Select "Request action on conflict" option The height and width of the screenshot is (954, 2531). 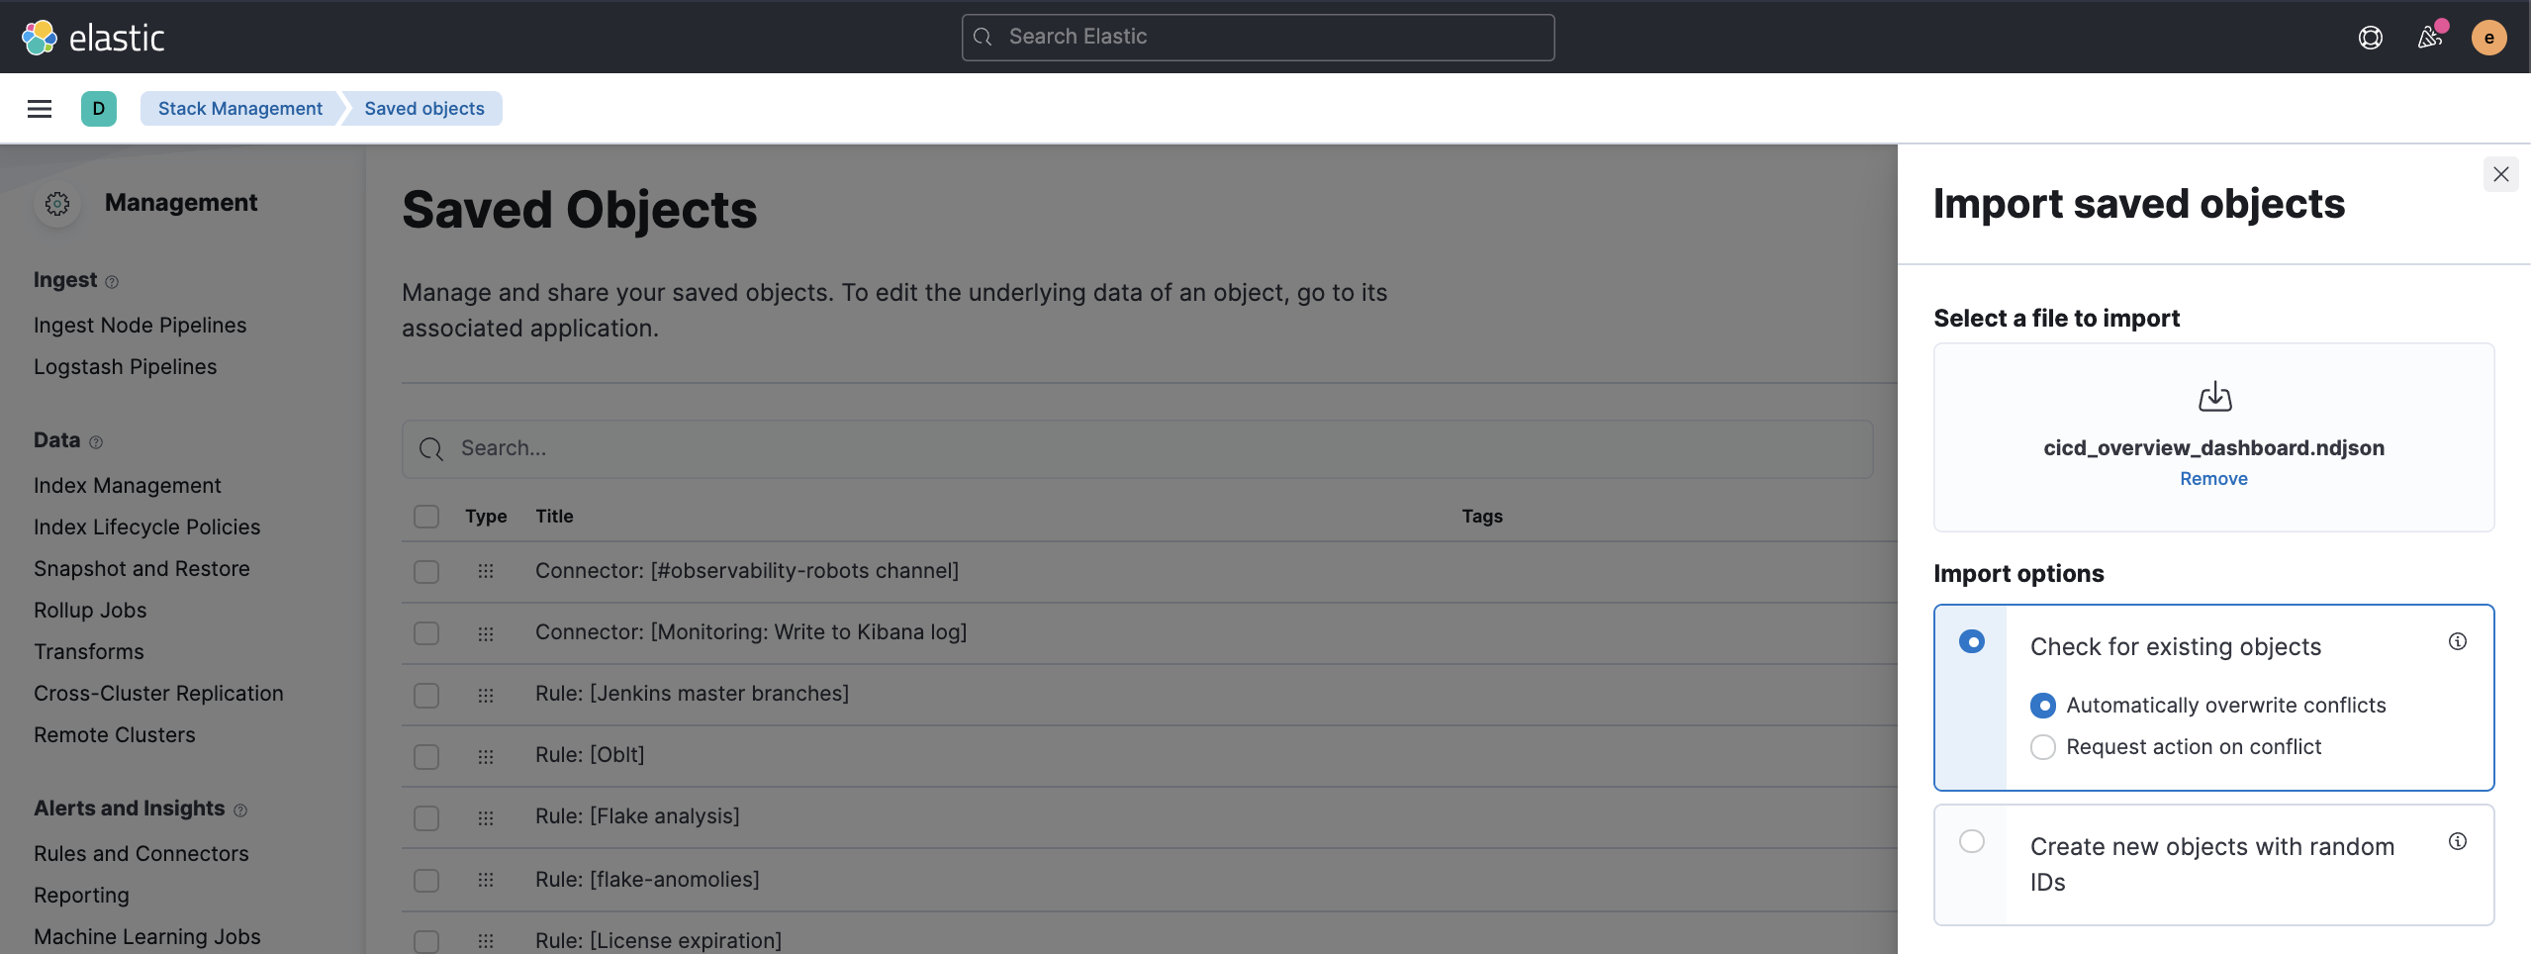point(2044,747)
